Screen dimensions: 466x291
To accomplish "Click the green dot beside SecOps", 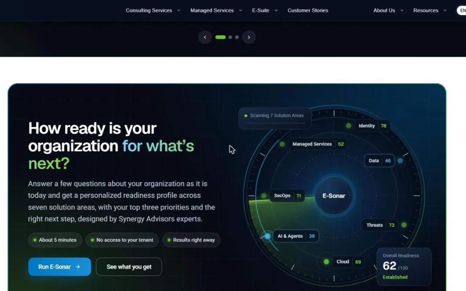I will point(264,196).
